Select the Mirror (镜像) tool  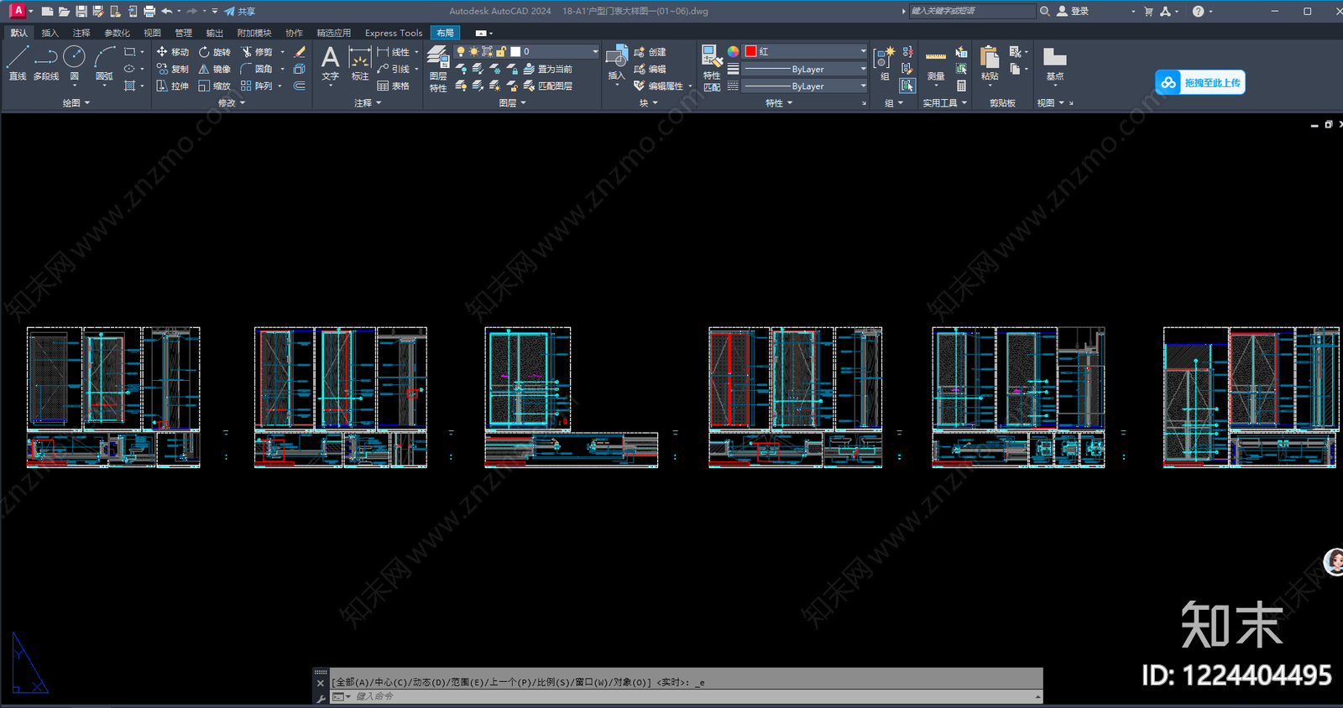214,69
